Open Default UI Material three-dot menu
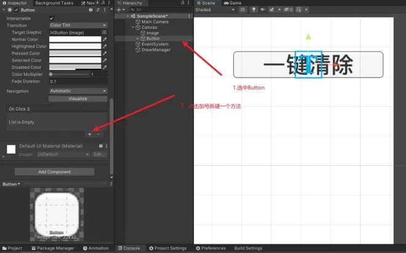406x253 pixels. coord(106,146)
